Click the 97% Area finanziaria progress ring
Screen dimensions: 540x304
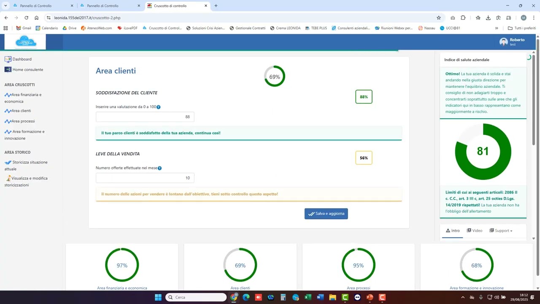point(122,265)
